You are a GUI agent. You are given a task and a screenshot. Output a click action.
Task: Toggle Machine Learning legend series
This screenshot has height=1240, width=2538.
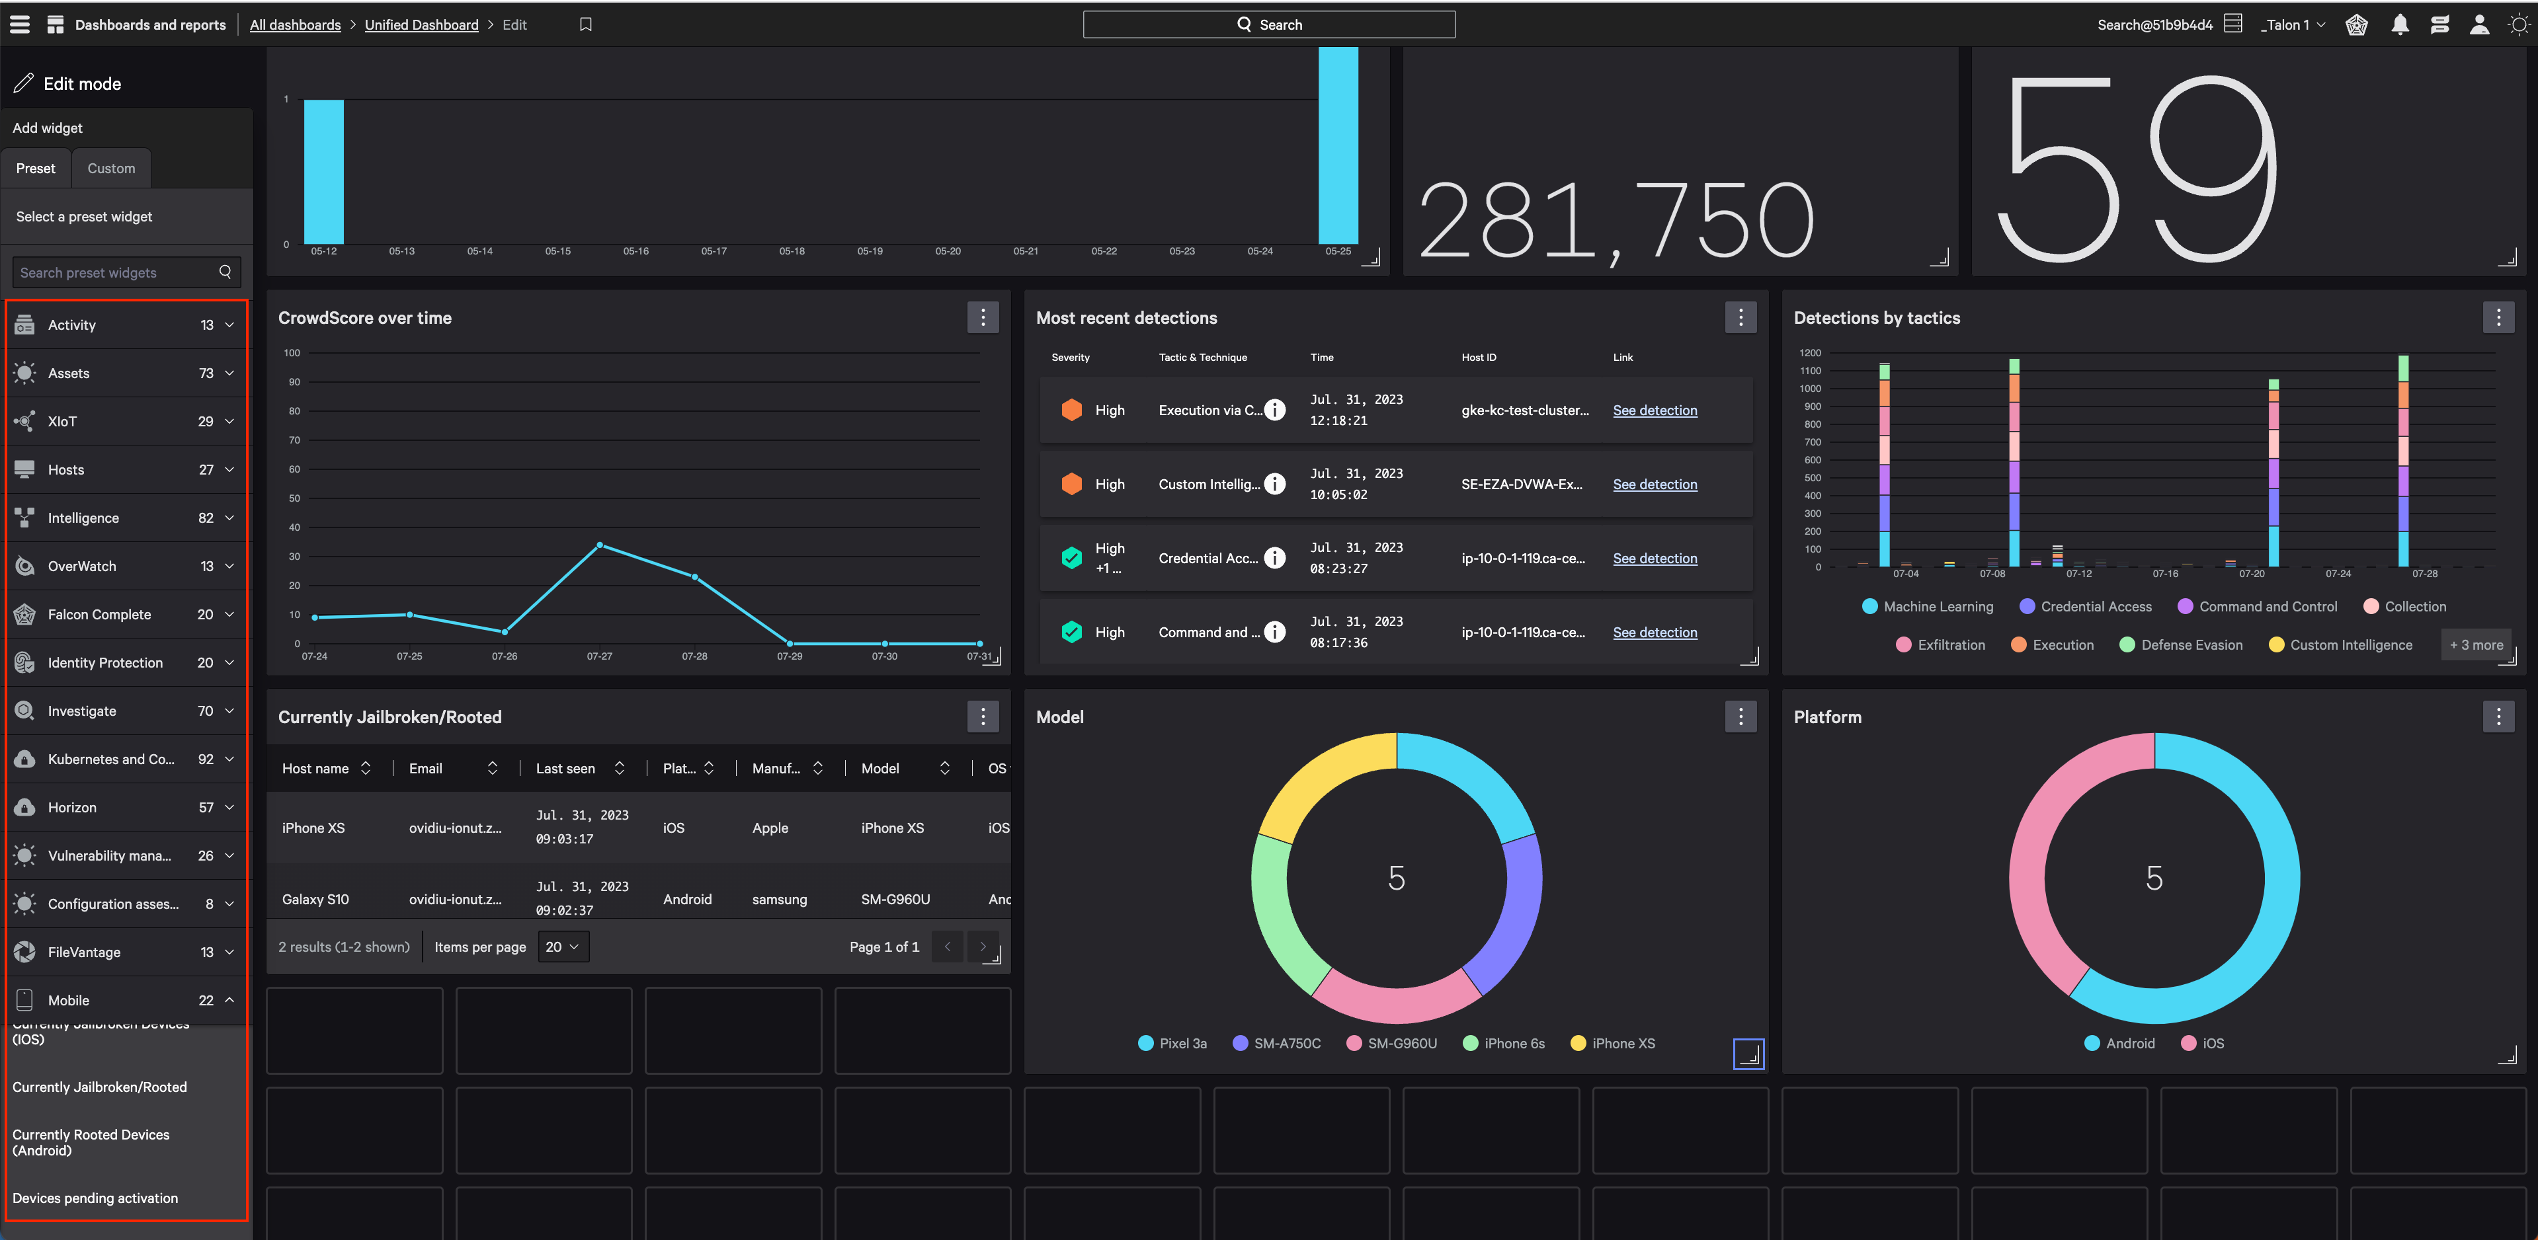[1928, 607]
